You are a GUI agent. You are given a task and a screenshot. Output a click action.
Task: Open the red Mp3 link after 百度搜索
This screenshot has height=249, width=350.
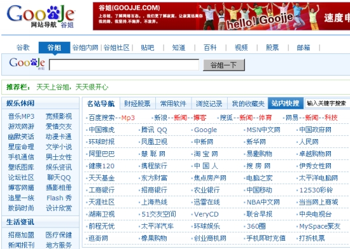(x=128, y=118)
